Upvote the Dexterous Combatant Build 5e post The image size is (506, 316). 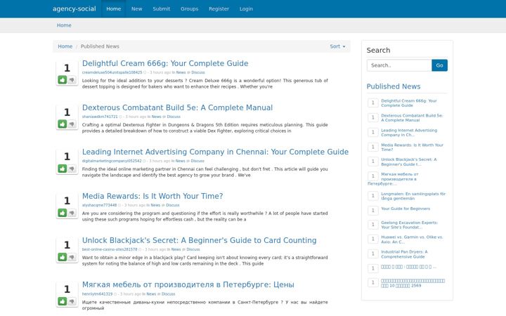[x=63, y=124]
